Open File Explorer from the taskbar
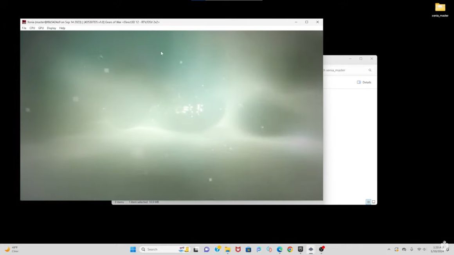The image size is (454, 255). click(227, 249)
